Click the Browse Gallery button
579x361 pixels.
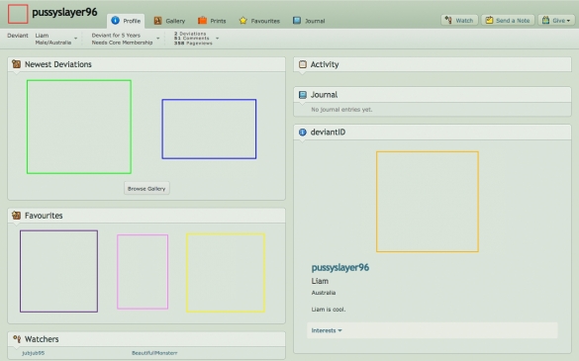(146, 188)
